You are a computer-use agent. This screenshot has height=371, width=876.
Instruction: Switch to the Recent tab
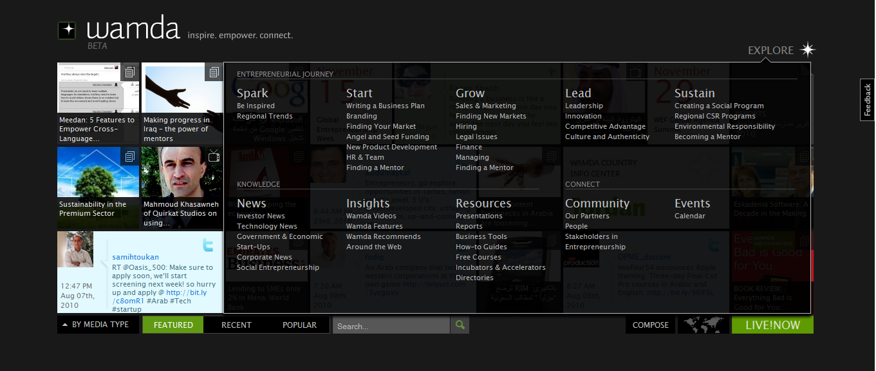[x=236, y=325]
